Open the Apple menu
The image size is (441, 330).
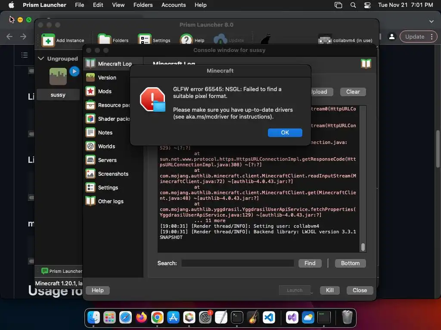pyautogui.click(x=11, y=5)
